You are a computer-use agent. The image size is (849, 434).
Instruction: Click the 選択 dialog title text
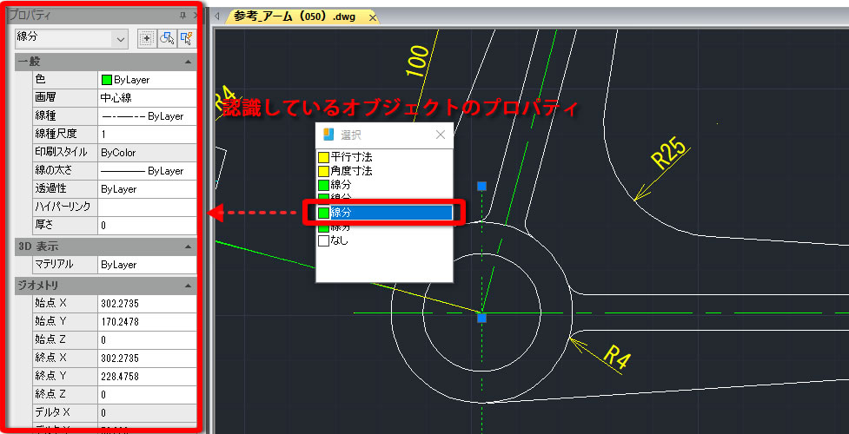(351, 135)
